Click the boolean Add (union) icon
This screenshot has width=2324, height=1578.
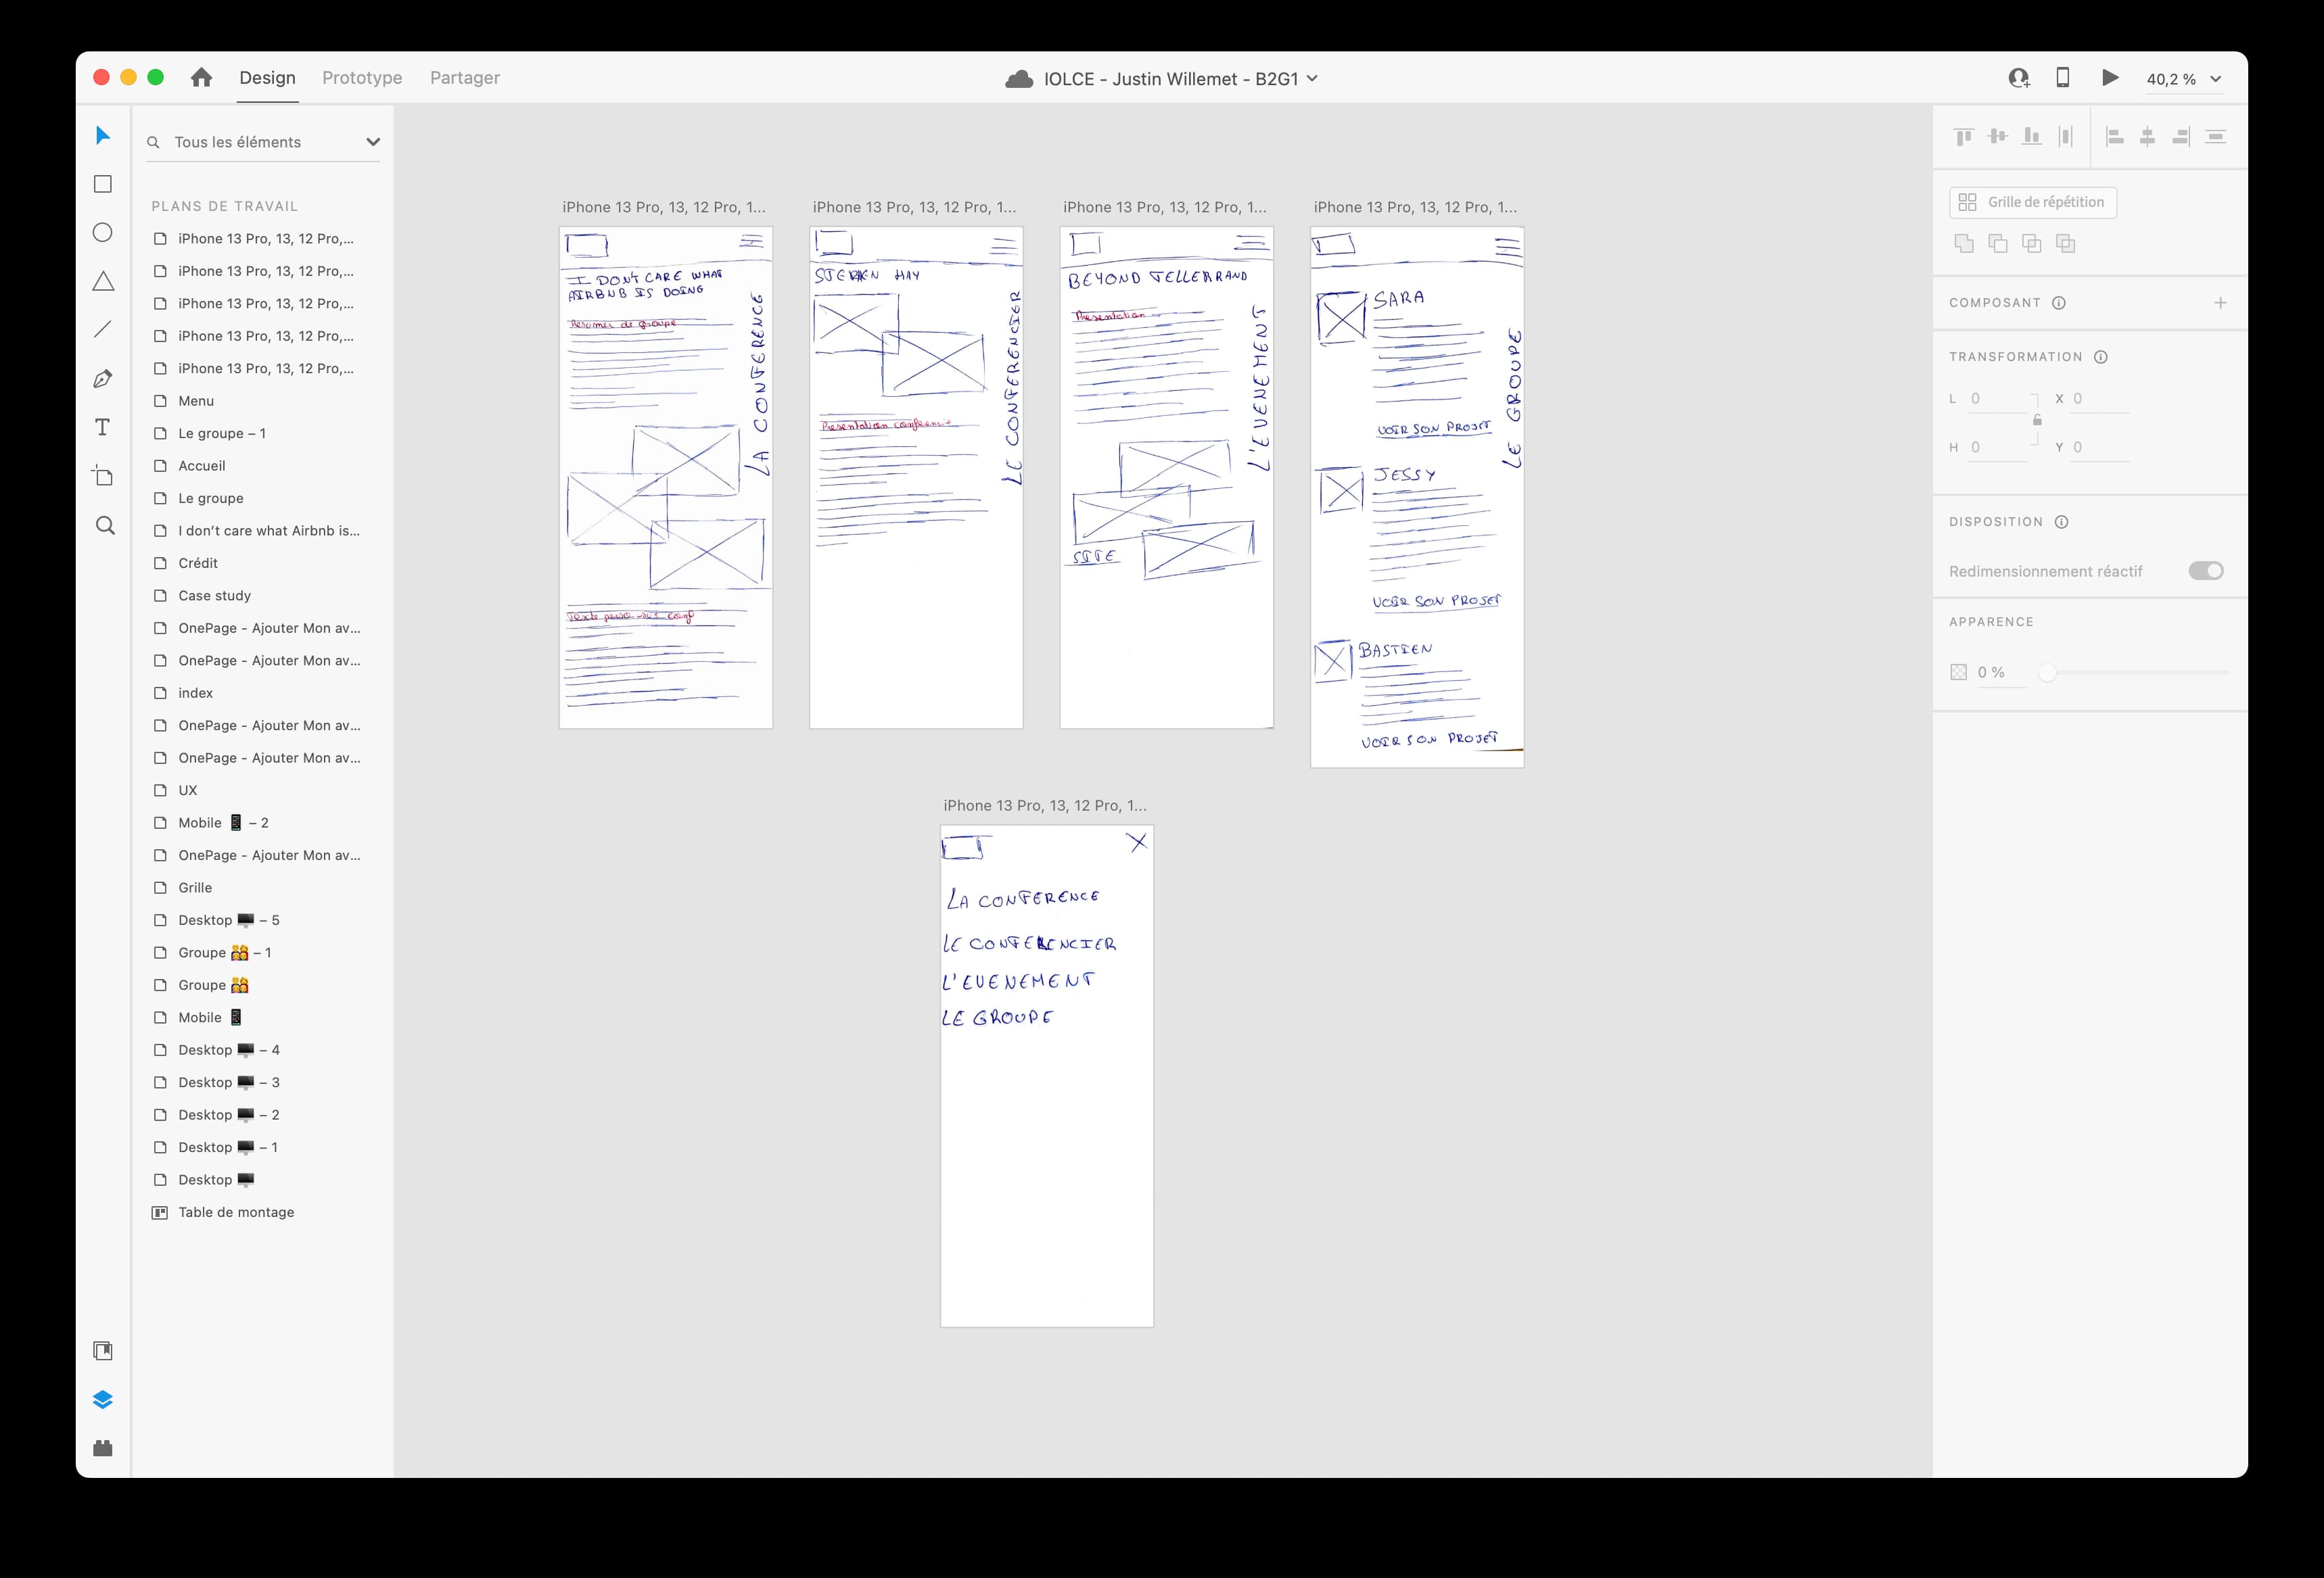click(1964, 243)
